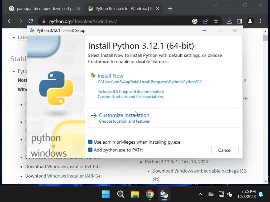Minimize the Python Setup dialog
The image size is (270, 202).
point(204,31)
